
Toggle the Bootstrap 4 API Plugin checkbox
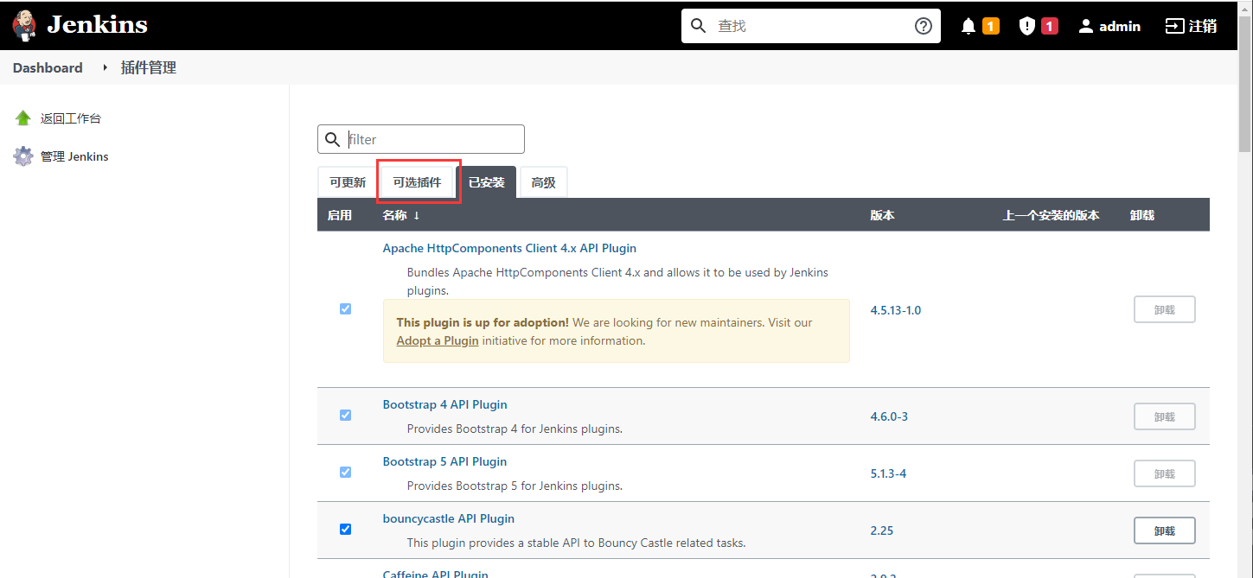pyautogui.click(x=346, y=416)
